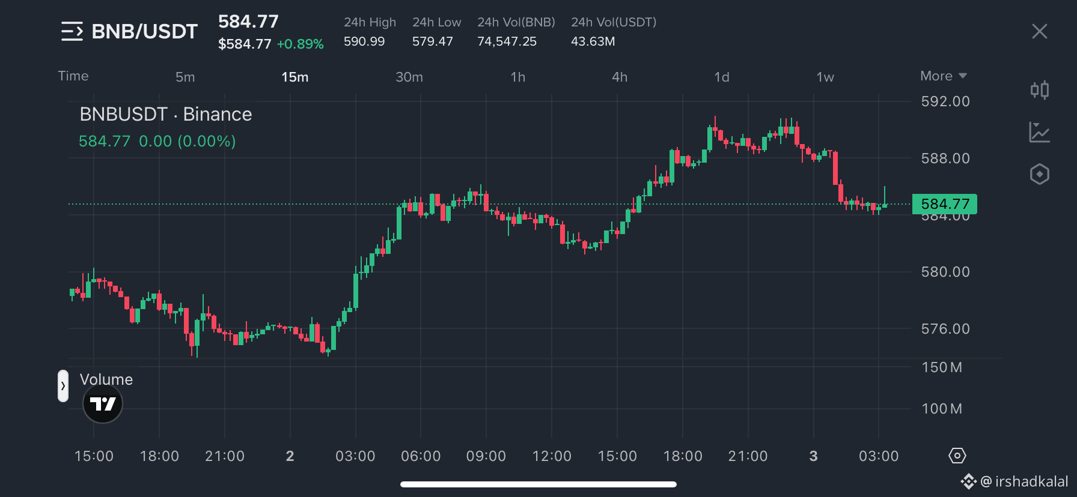Click the 24h High value 590.99
The height and width of the screenshot is (497, 1077).
click(364, 41)
